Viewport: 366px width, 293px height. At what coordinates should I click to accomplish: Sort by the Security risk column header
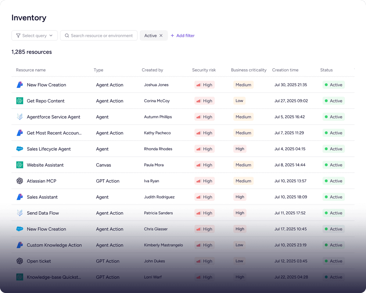click(x=204, y=70)
